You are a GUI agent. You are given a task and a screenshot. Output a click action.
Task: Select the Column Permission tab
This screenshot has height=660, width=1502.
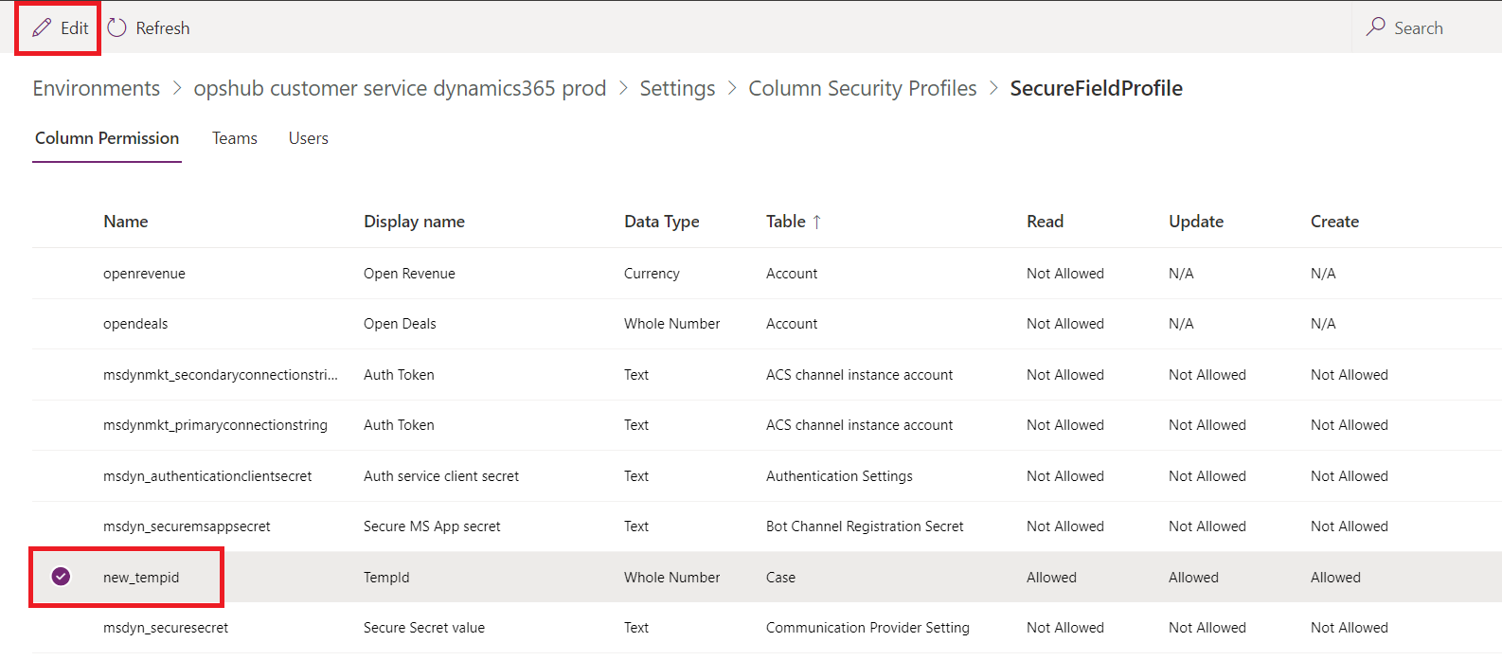(x=107, y=138)
